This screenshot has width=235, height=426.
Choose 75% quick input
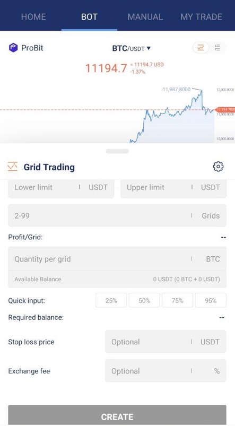click(x=177, y=300)
